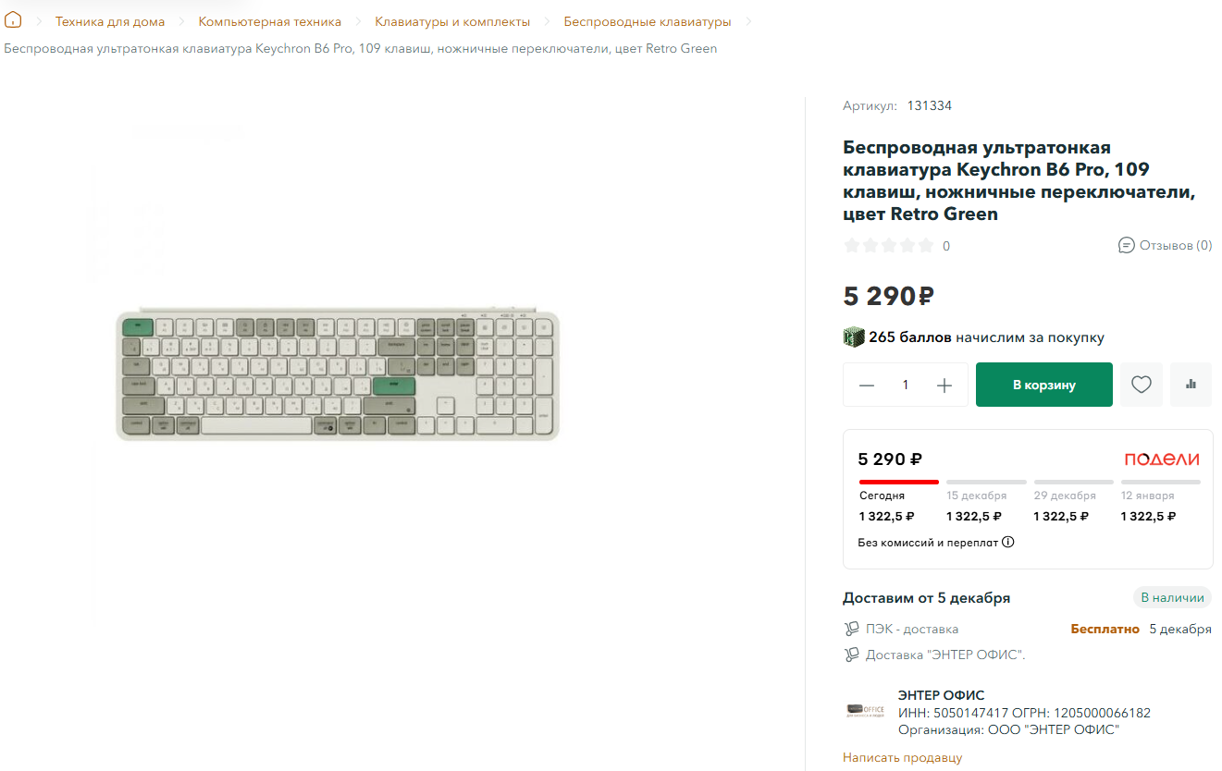Add product to favorites with heart icon
This screenshot has height=771, width=1222.
coord(1142,385)
